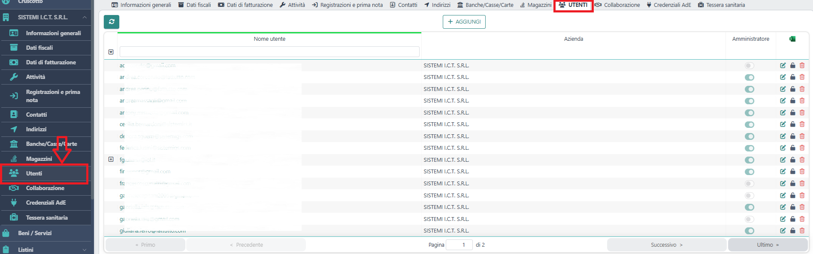813x254 pixels.
Task: Toggle Amministratore switch for the 'fg' user
Action: coord(750,160)
